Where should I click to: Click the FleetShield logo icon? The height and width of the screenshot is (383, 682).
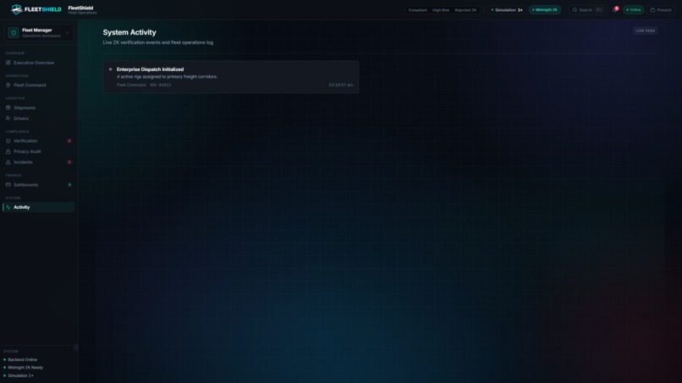(x=17, y=9)
